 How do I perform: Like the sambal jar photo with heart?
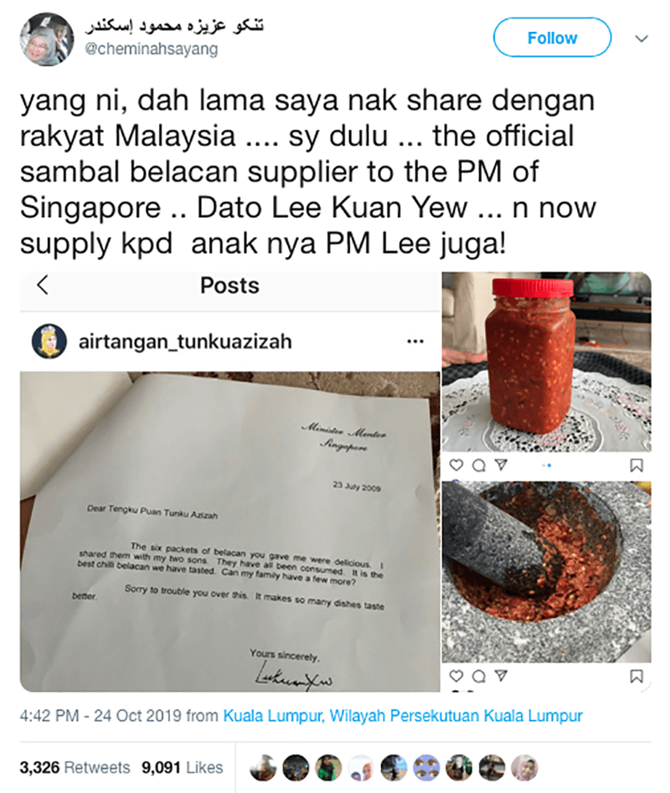tap(456, 465)
